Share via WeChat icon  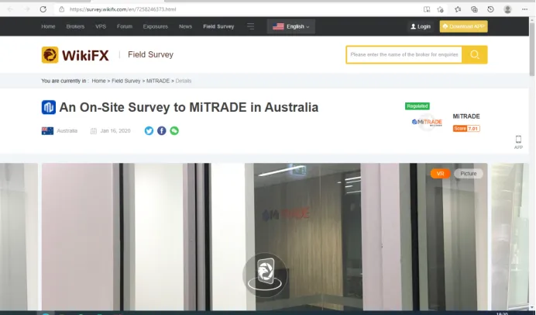[174, 130]
